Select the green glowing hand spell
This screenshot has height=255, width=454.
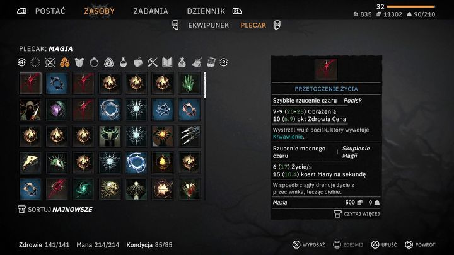point(189,83)
